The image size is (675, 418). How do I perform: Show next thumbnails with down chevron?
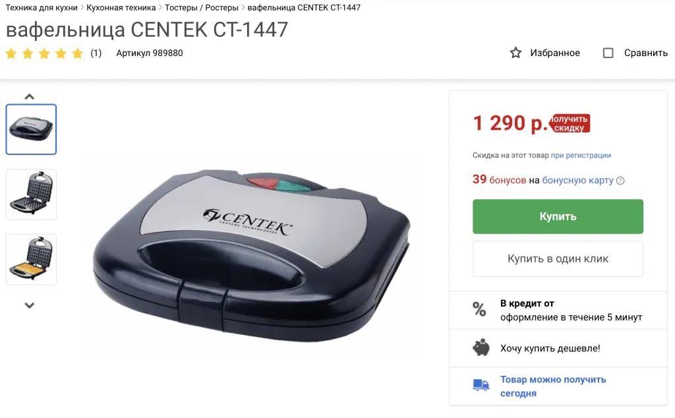[x=29, y=305]
